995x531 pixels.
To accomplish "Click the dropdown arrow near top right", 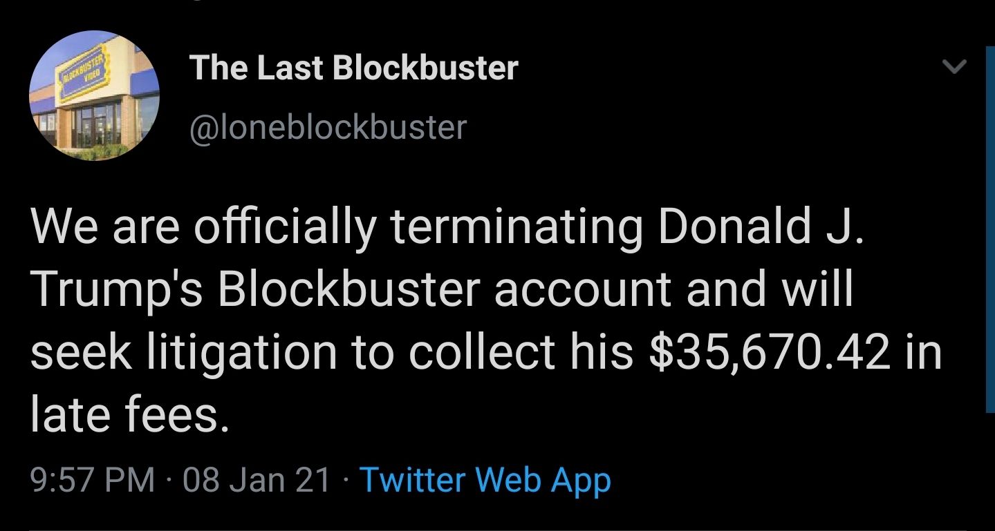I will coord(954,67).
